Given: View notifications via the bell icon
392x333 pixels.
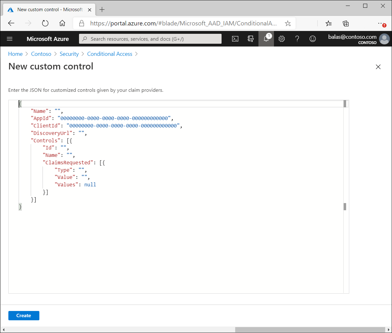Looking at the screenshot, I should pyautogui.click(x=266, y=39).
